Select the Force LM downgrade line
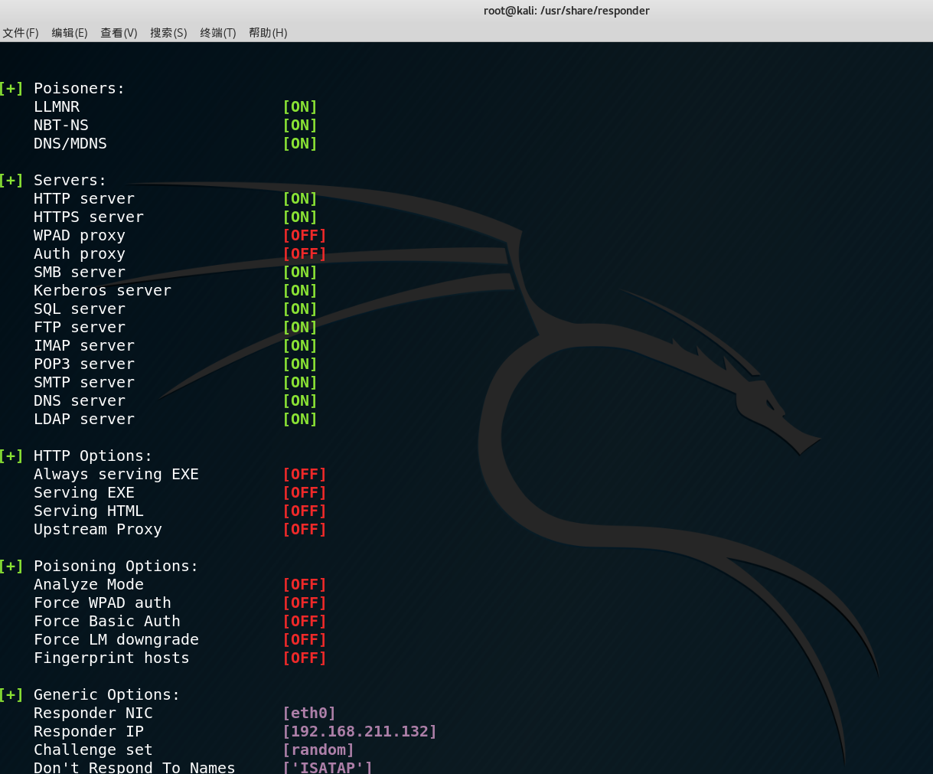 point(116,640)
